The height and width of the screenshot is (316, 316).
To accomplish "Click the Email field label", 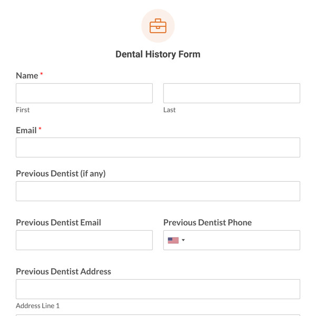I will [26, 130].
